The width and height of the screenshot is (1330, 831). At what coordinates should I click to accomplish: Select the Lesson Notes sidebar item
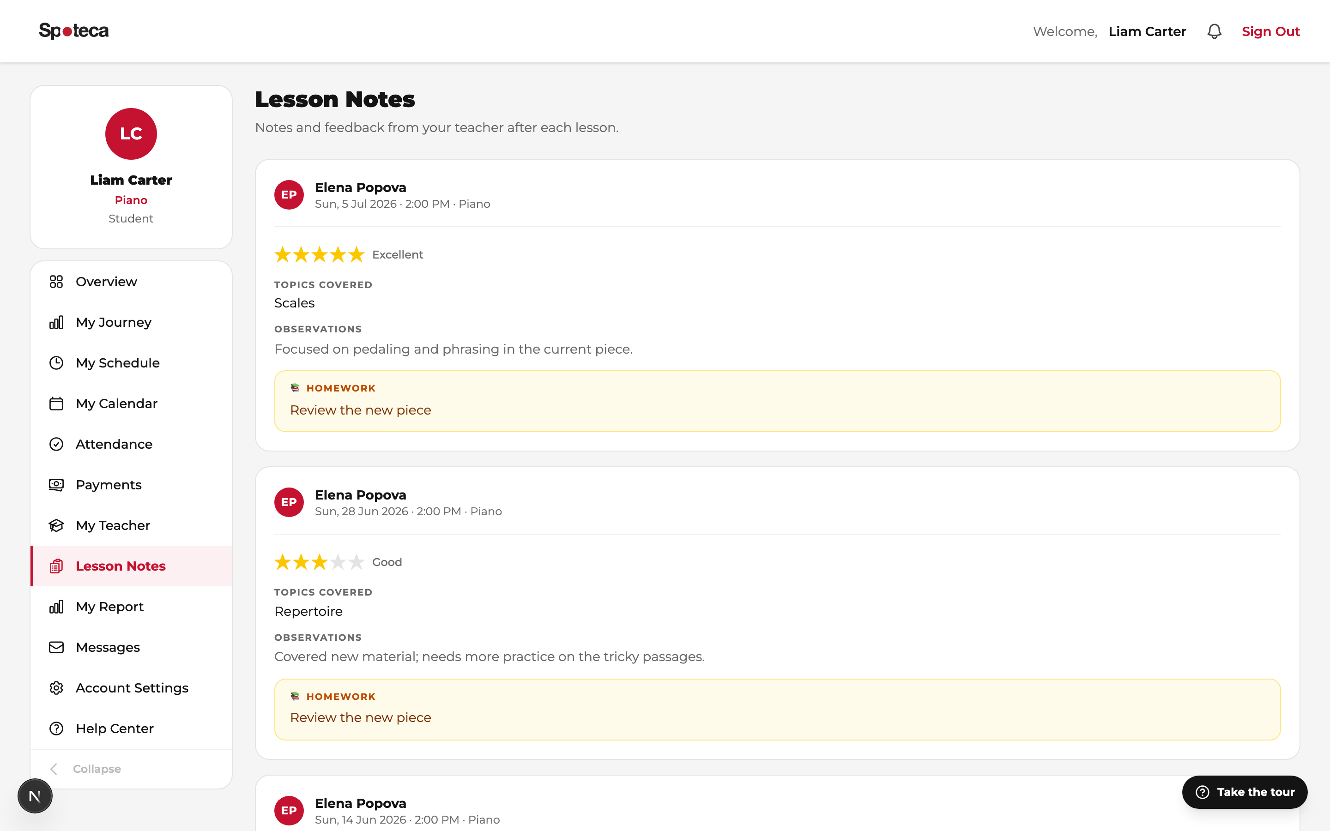point(131,566)
